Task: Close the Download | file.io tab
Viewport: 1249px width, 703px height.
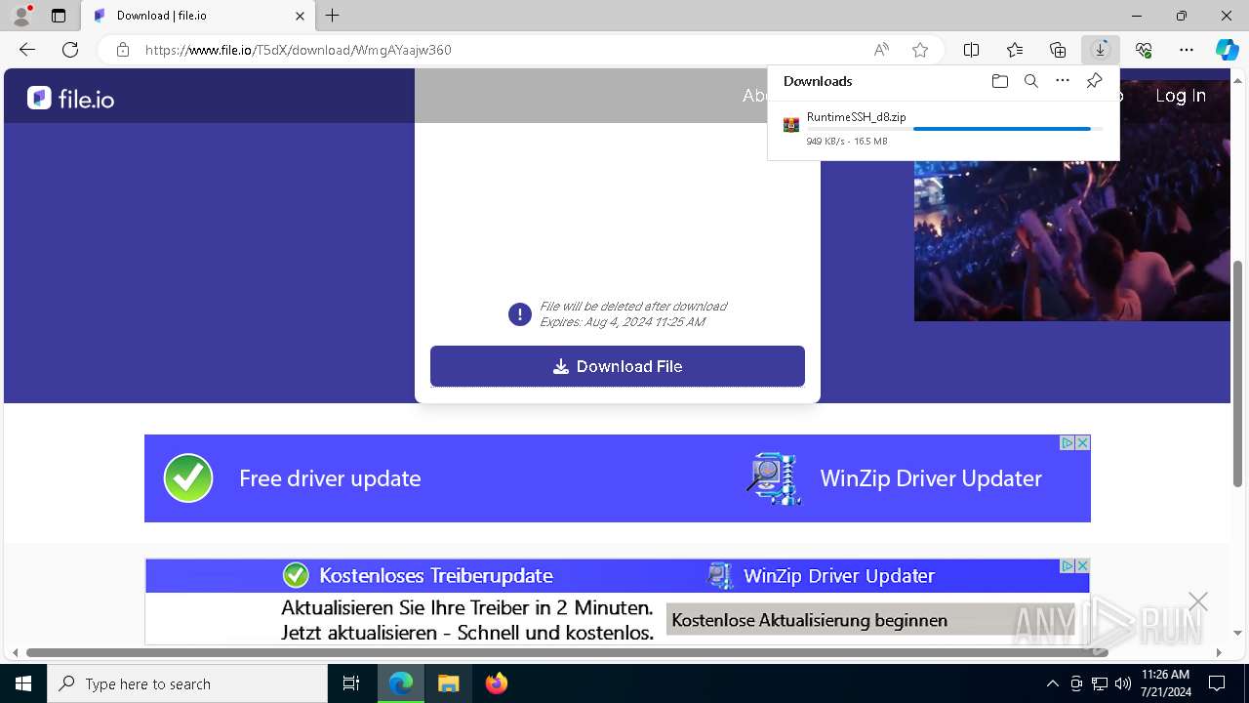Action: (x=300, y=16)
